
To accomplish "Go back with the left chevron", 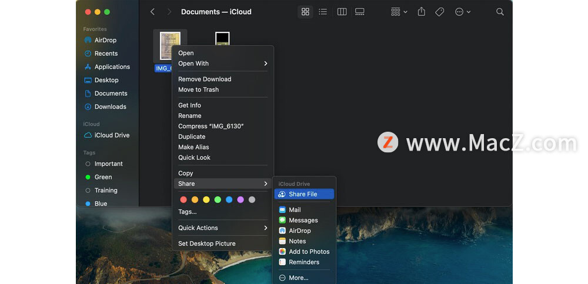I will [x=153, y=12].
